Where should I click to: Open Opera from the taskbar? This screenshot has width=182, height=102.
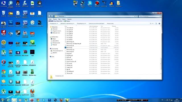point(32,100)
